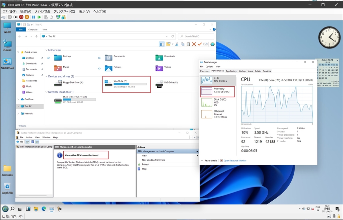Click Refresh in TPM Actions pane
Screen dimensions: 343x220
coord(145,164)
